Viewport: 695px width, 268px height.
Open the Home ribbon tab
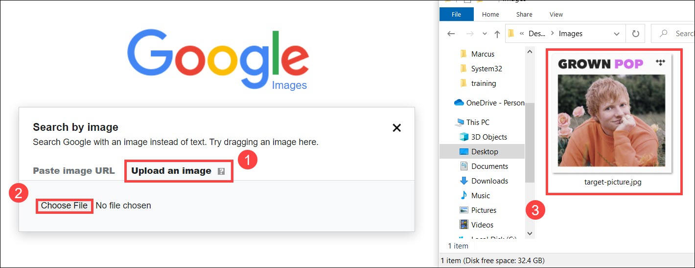490,14
